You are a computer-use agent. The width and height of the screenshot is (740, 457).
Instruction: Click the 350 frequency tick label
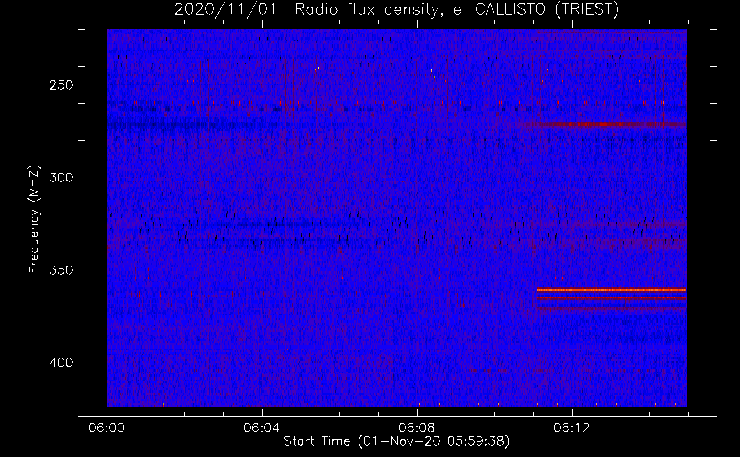point(61,270)
